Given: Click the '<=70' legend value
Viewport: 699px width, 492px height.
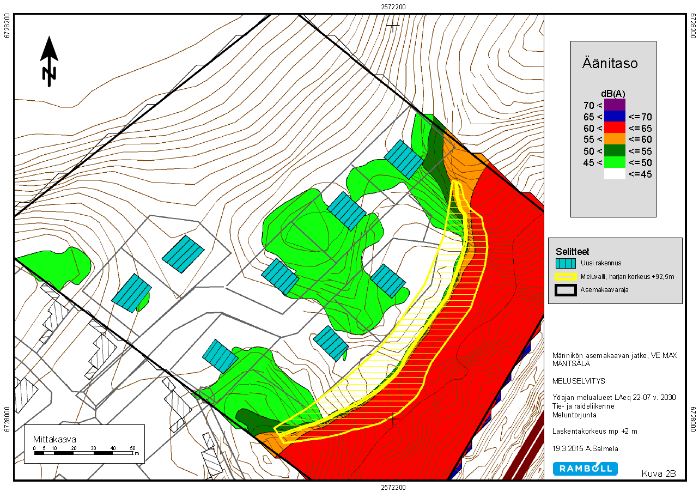Looking at the screenshot, I should point(640,117).
